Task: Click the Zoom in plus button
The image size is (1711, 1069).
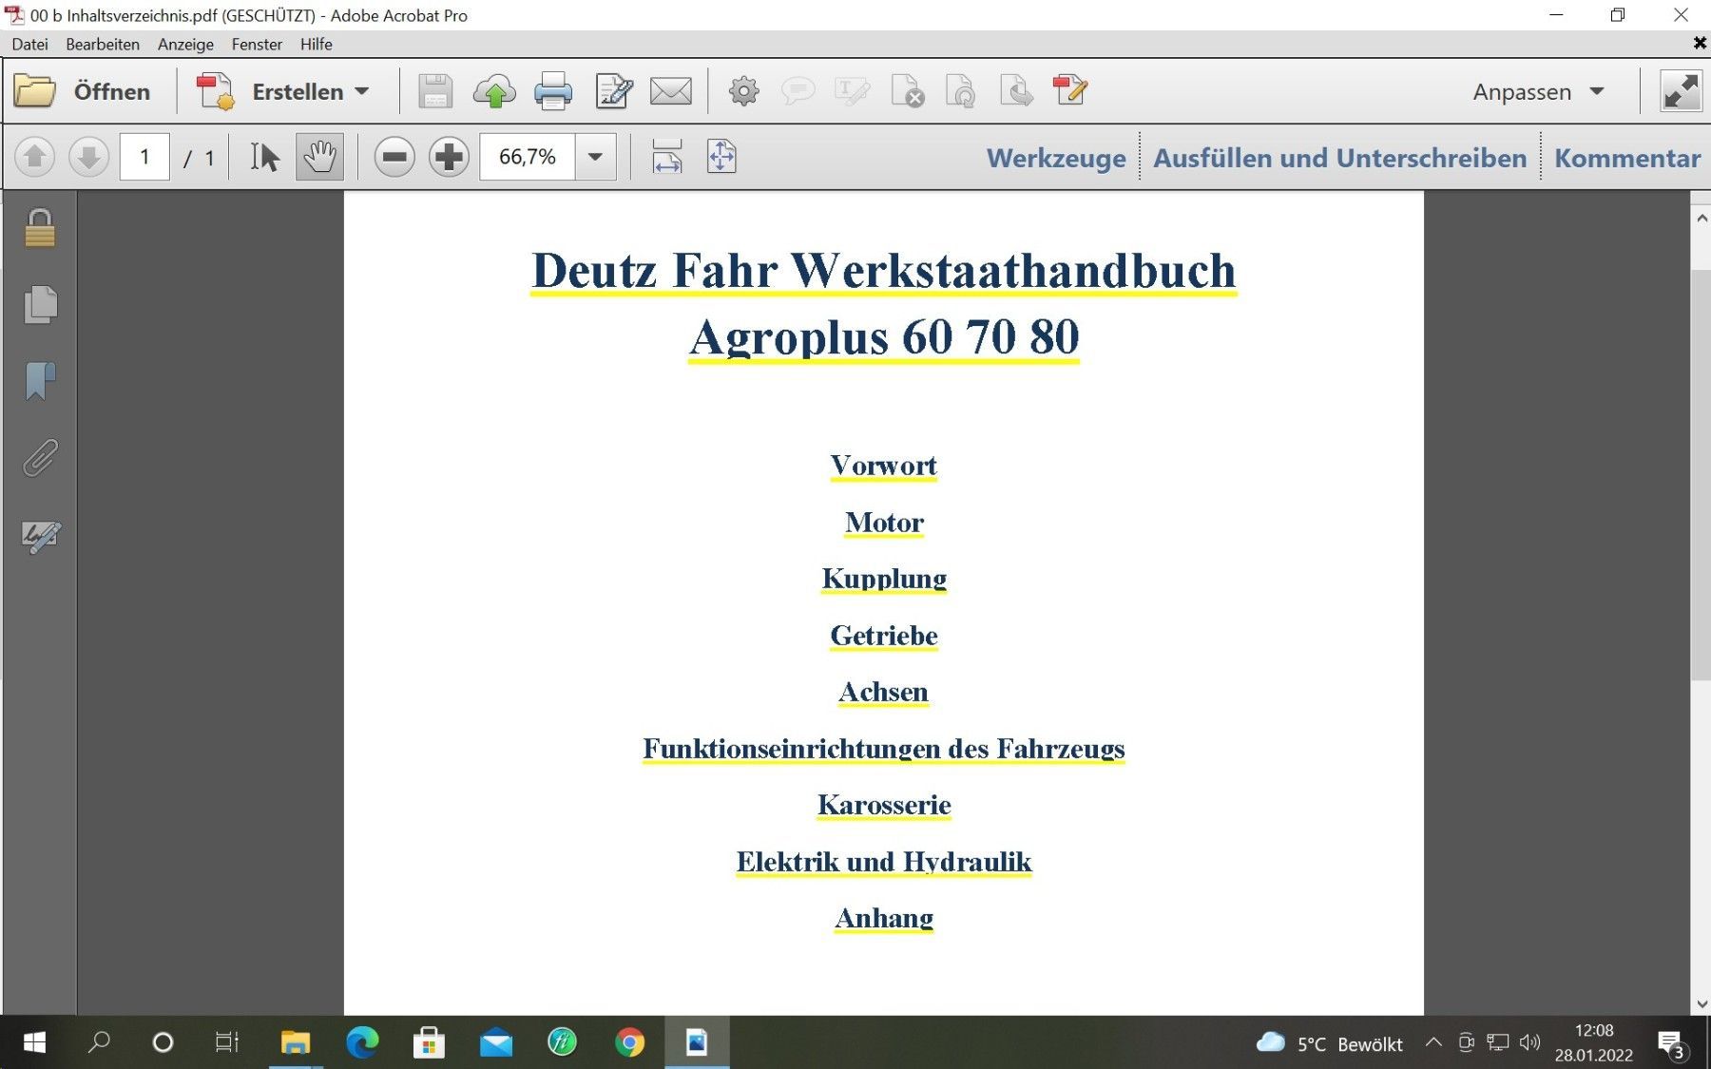Action: [x=449, y=157]
